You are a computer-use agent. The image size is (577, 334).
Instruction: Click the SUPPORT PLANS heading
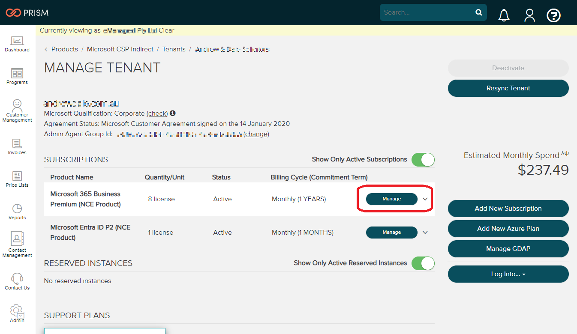point(77,316)
